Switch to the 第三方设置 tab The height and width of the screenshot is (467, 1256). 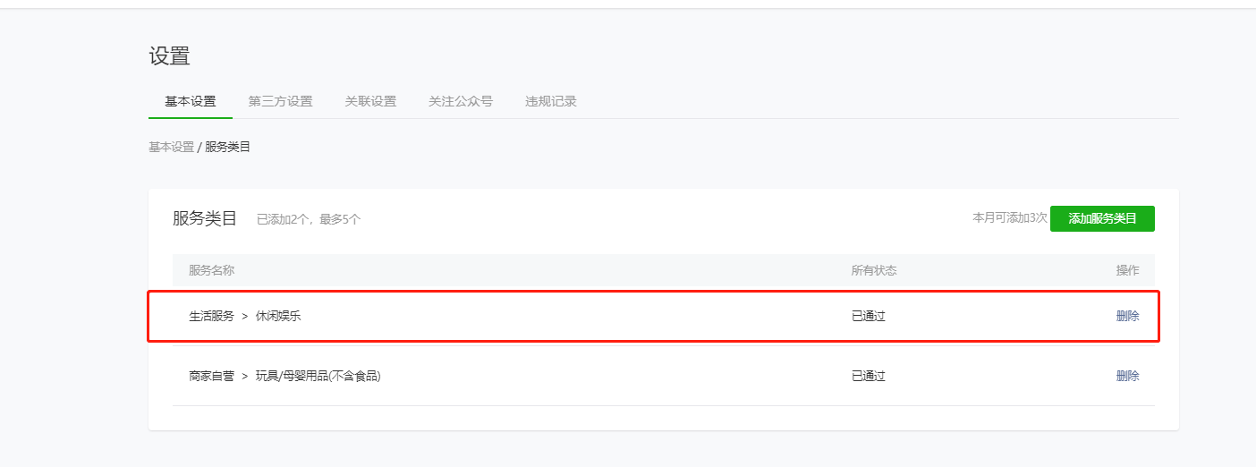tap(280, 101)
